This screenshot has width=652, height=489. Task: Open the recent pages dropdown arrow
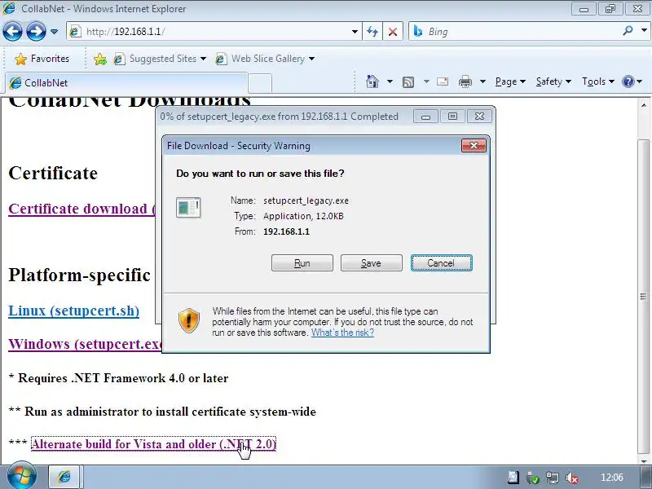click(54, 32)
